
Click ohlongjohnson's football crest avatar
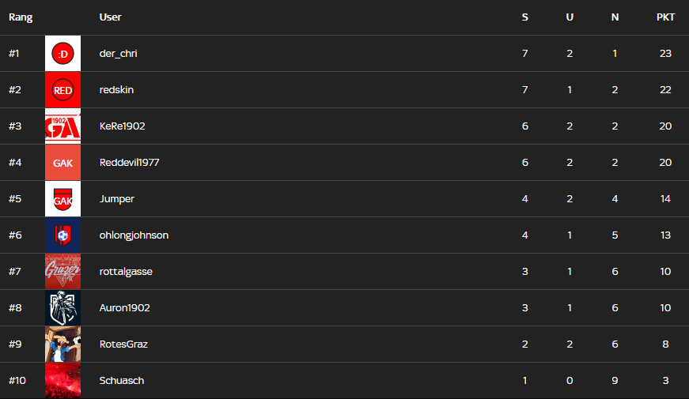click(62, 235)
